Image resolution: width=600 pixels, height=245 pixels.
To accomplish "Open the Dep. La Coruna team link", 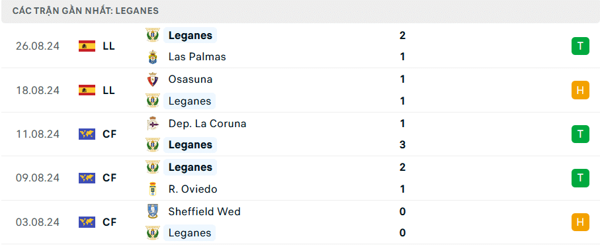I will click(207, 124).
